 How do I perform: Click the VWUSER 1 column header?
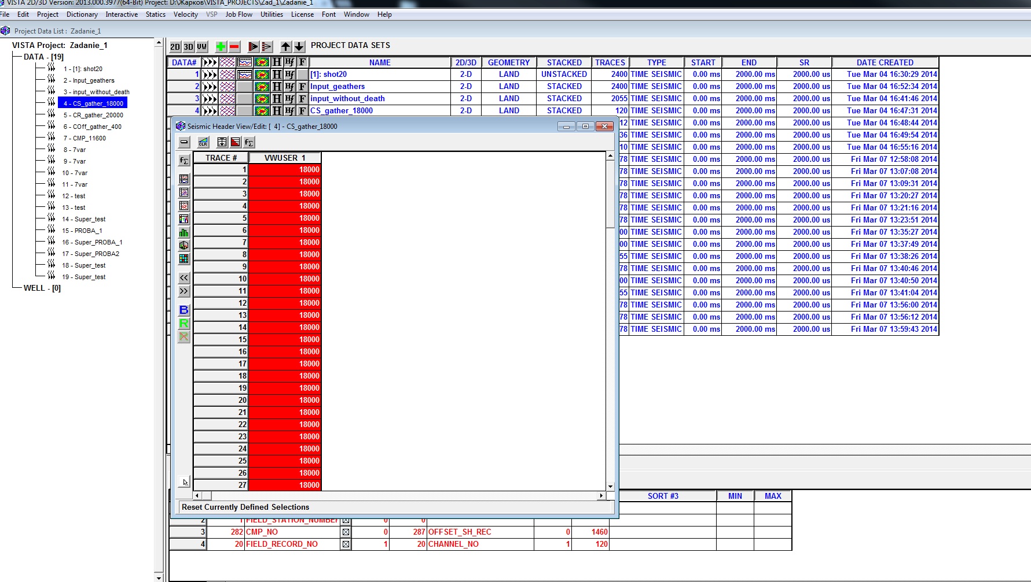pos(284,158)
